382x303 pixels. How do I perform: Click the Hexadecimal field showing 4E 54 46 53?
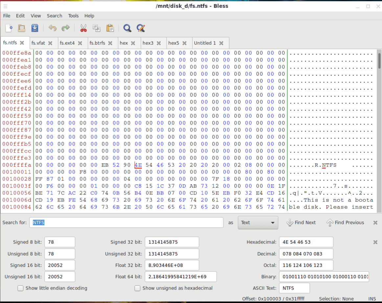306,242
